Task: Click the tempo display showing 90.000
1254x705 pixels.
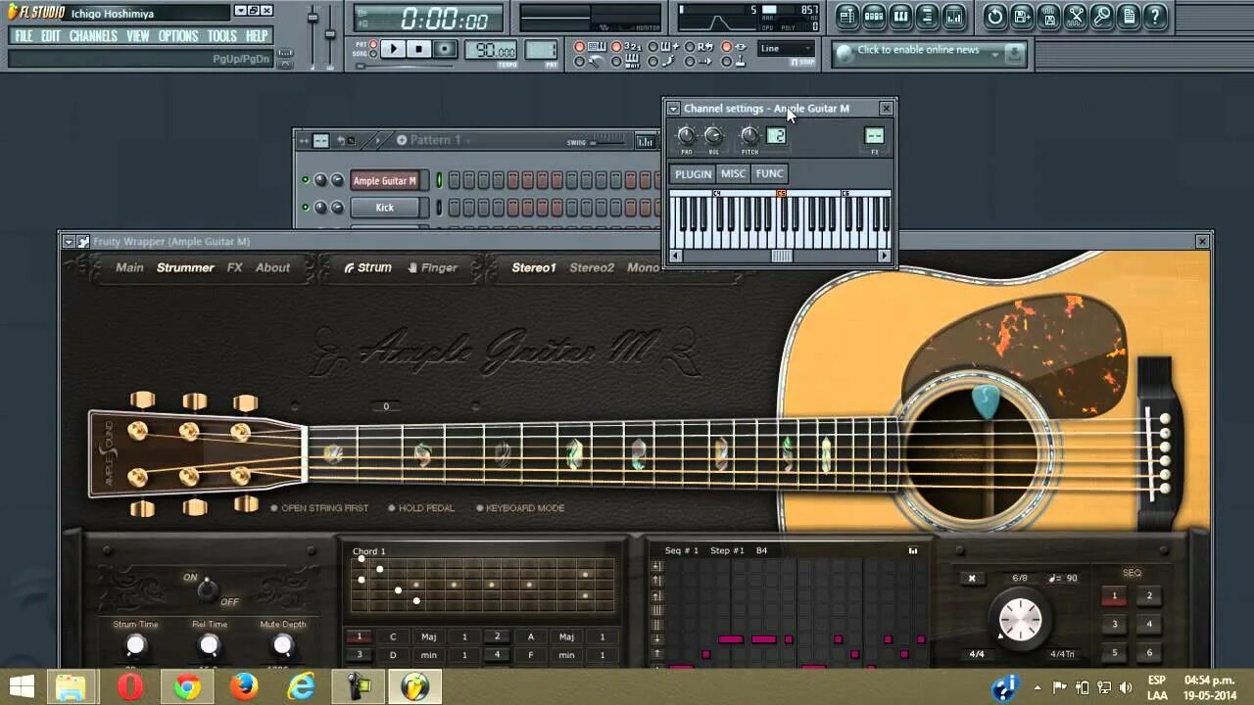Action: point(491,50)
